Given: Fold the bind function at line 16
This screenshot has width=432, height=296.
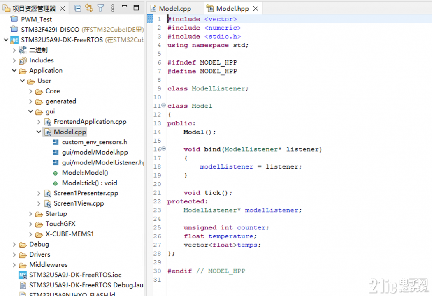Looking at the screenshot, I should click(164, 149).
